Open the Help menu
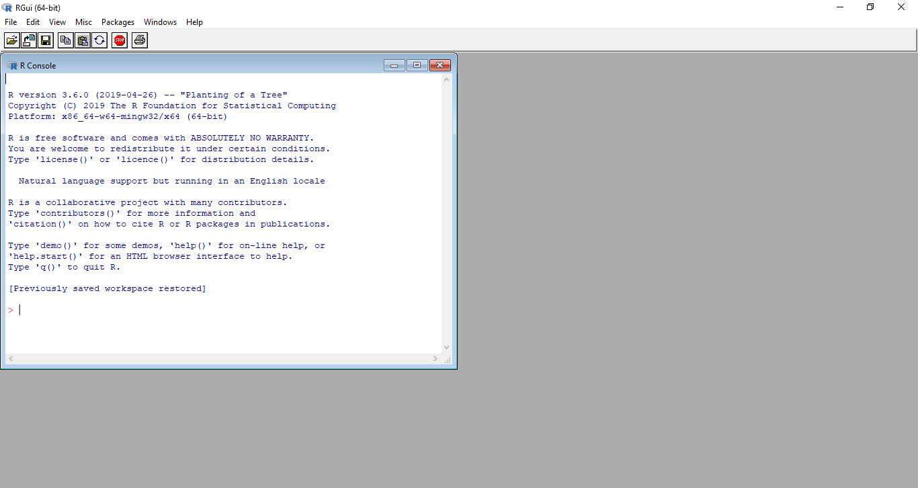The image size is (918, 488). (x=194, y=22)
